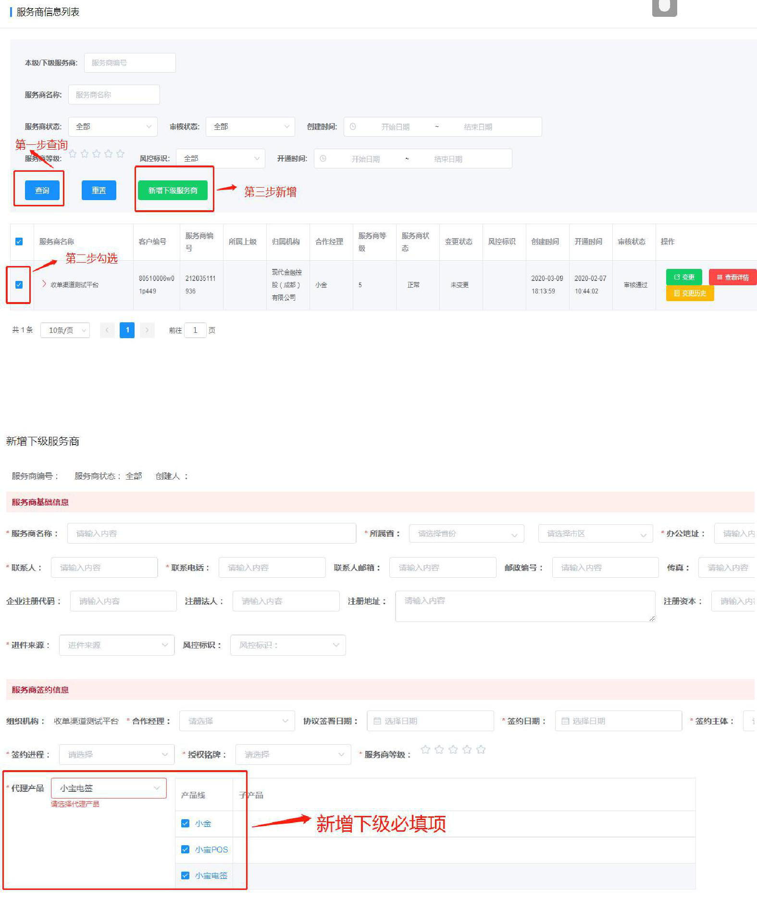Click the clock icon in 创建时间 field
Screen dimensions: 757x901
click(x=353, y=127)
